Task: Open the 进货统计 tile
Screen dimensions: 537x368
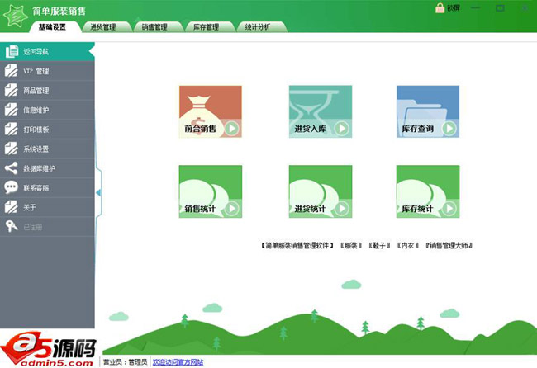Action: click(321, 191)
